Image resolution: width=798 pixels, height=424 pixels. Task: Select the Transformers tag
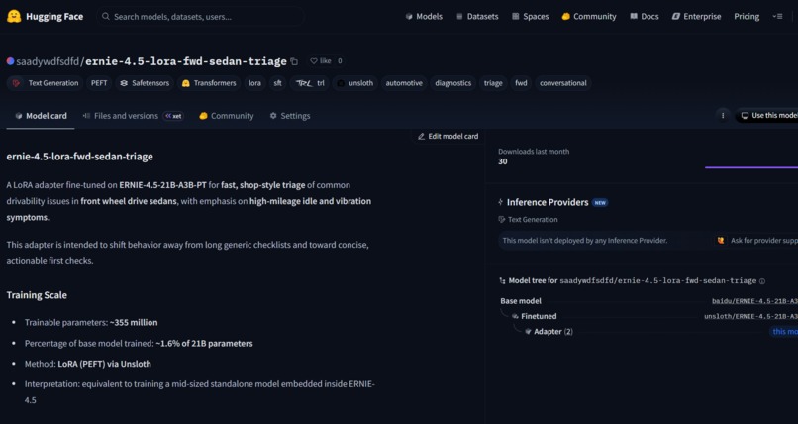(209, 83)
